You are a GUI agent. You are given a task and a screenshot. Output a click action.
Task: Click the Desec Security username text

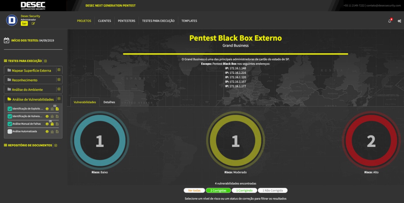pos(30,16)
